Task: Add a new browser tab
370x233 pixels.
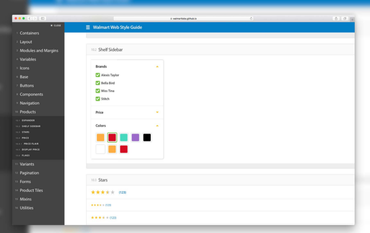Action: 352,20
